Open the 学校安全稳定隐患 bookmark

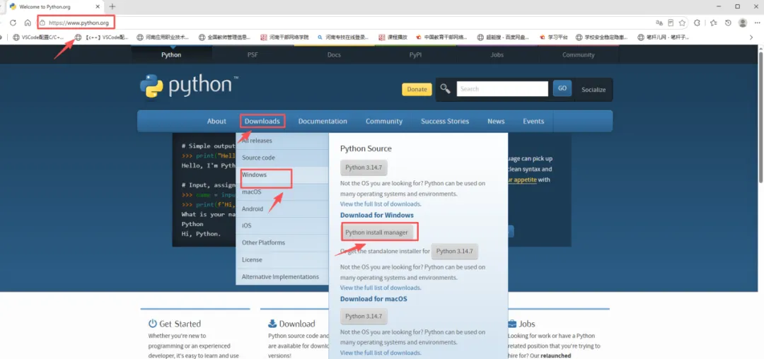click(602, 37)
